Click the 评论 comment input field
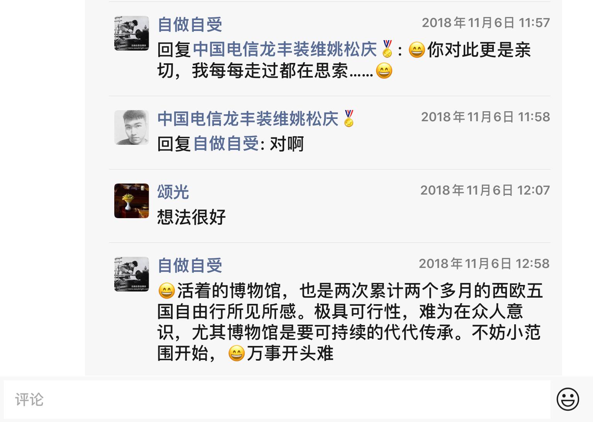The height and width of the screenshot is (422, 593). 277,400
